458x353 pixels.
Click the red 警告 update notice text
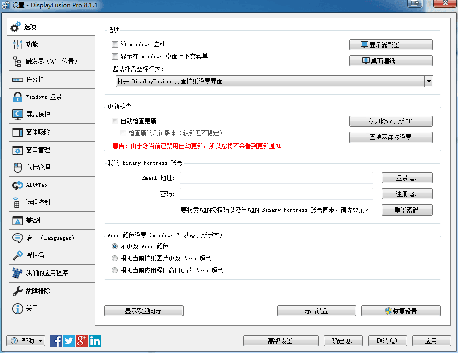coord(197,146)
